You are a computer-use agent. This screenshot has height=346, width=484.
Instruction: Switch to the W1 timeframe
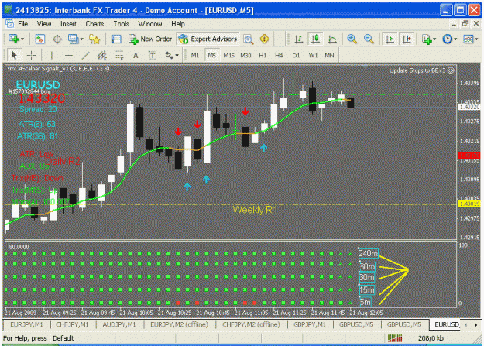pos(313,55)
